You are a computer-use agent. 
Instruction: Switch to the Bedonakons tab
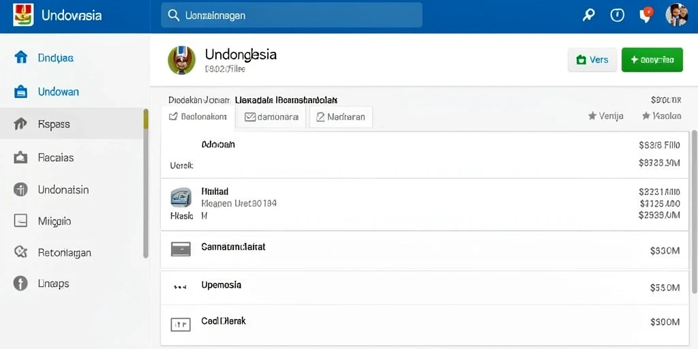coord(198,117)
